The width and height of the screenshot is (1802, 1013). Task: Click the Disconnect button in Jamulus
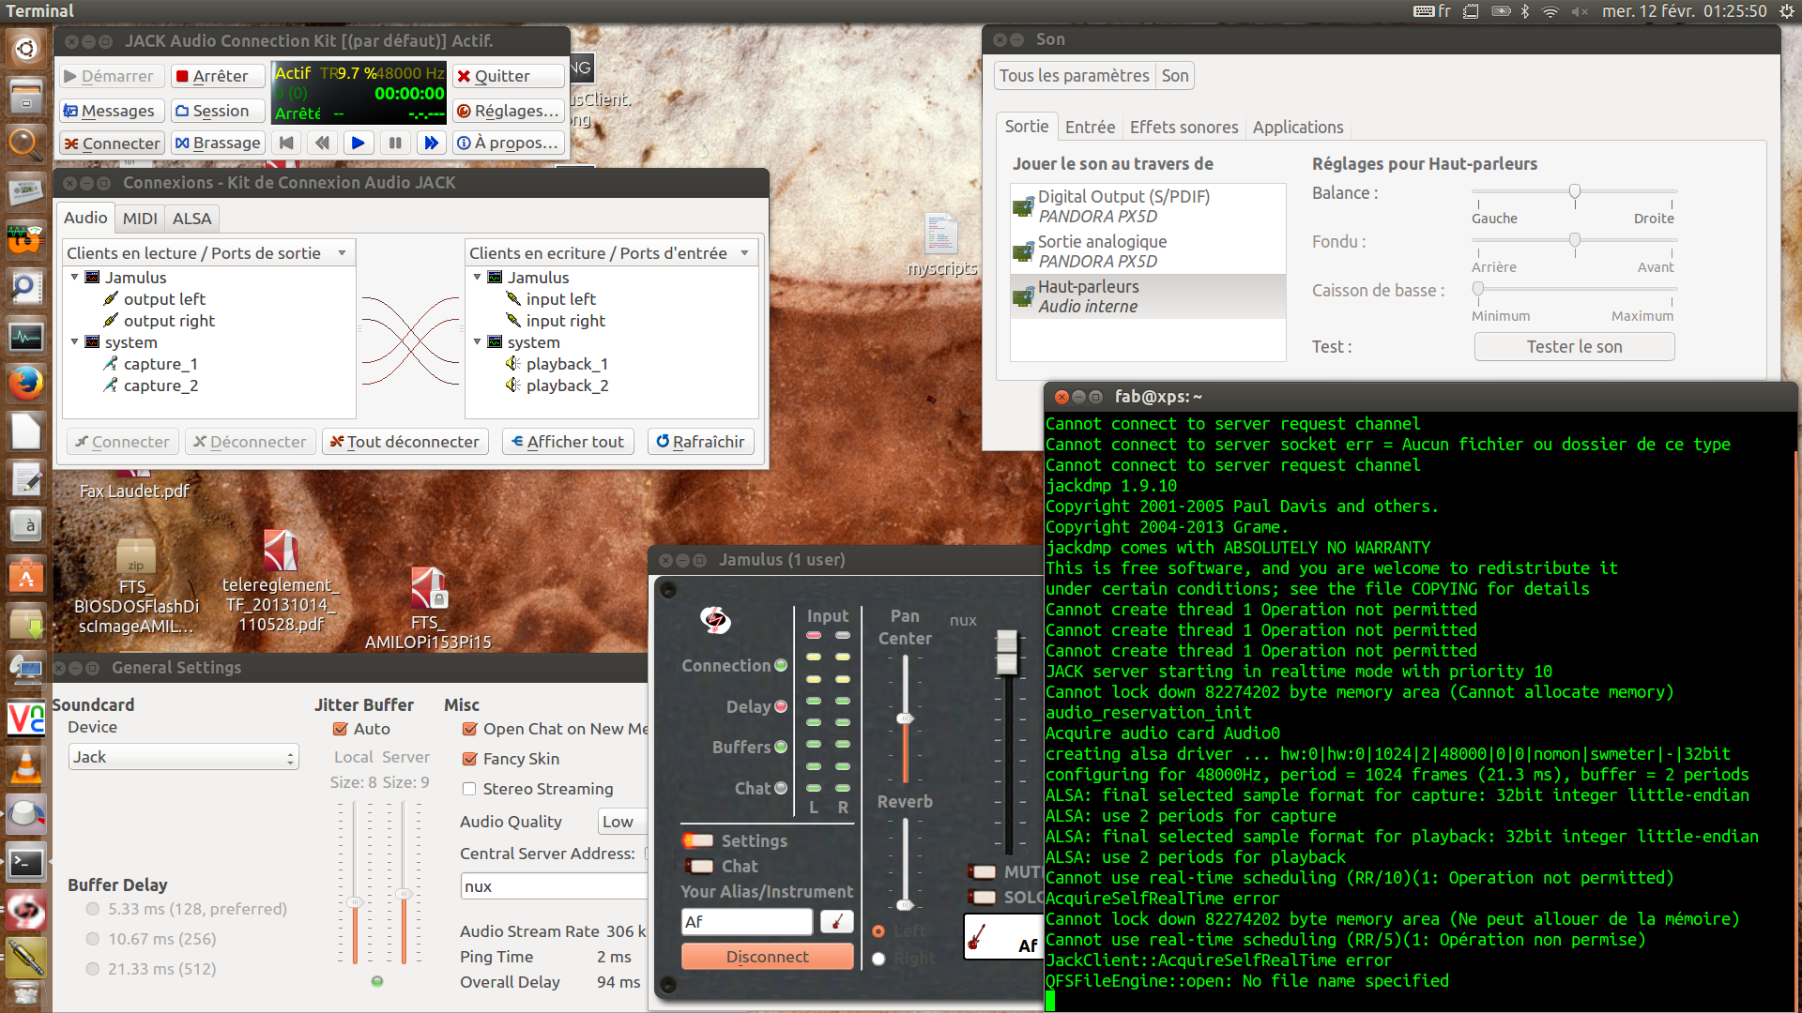767,957
